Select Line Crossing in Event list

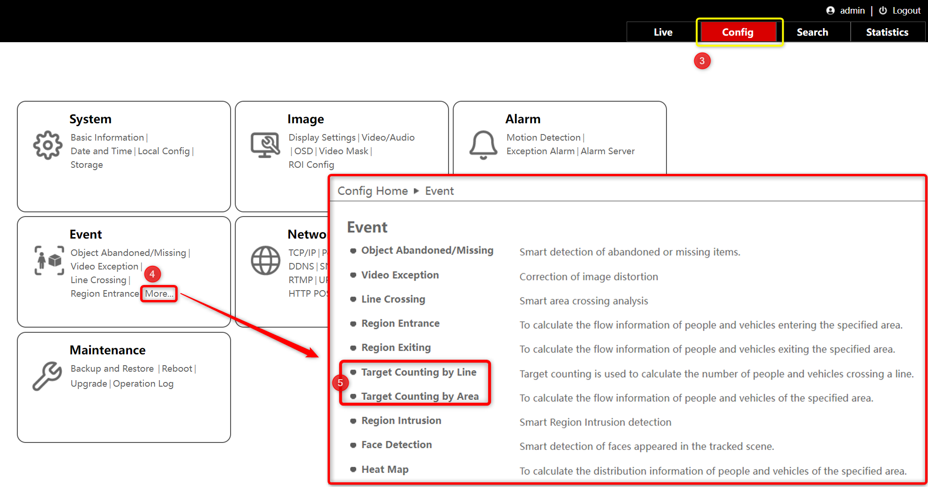pos(393,299)
